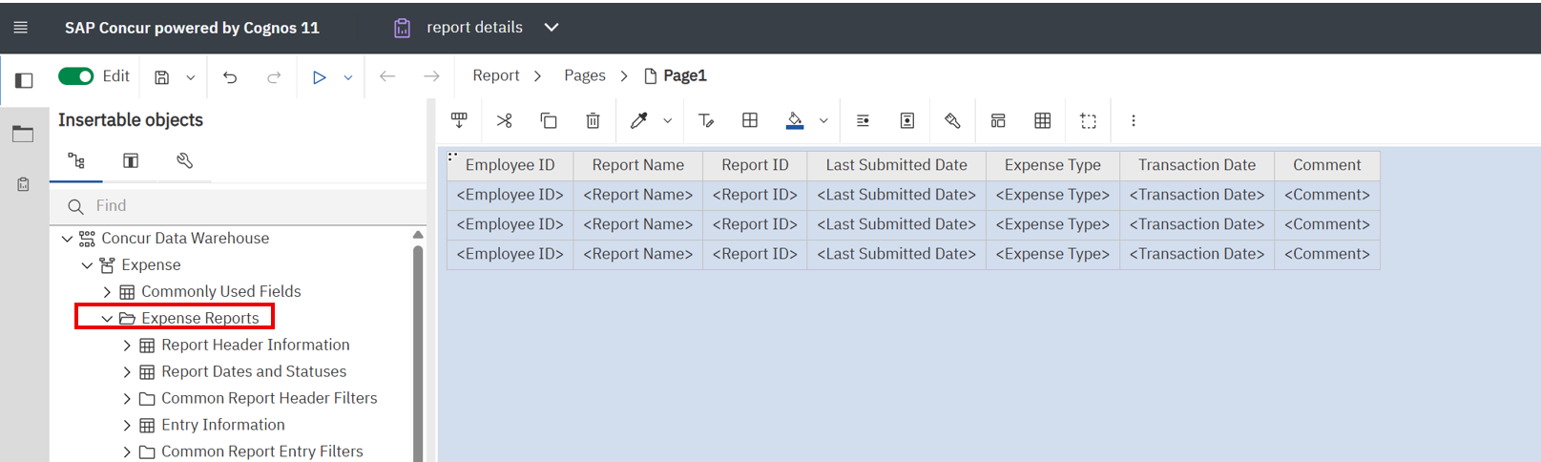This screenshot has width=1541, height=462.
Task: Open the folder icon in left sidebar
Action: pyautogui.click(x=23, y=134)
